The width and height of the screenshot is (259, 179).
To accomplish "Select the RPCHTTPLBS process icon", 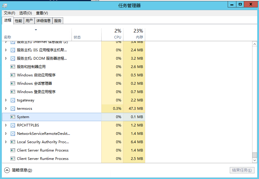I will point(13,125).
